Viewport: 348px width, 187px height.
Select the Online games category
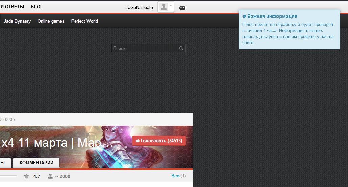click(51, 21)
